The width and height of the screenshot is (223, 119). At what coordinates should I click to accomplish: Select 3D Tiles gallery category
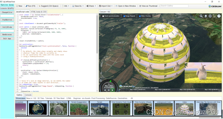click(41, 98)
